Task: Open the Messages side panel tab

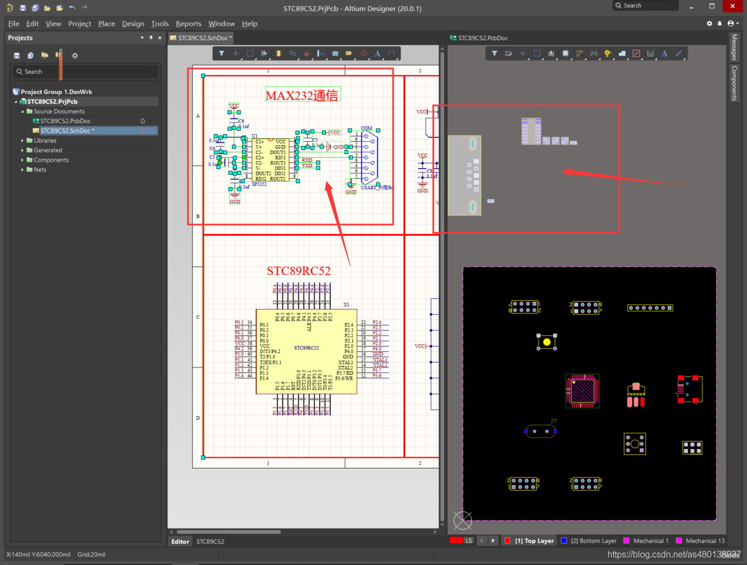Action: [x=734, y=47]
